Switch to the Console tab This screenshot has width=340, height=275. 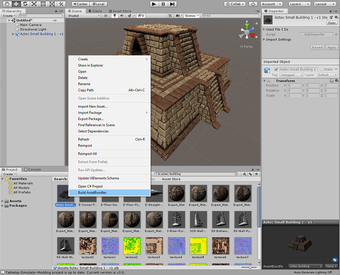32,169
